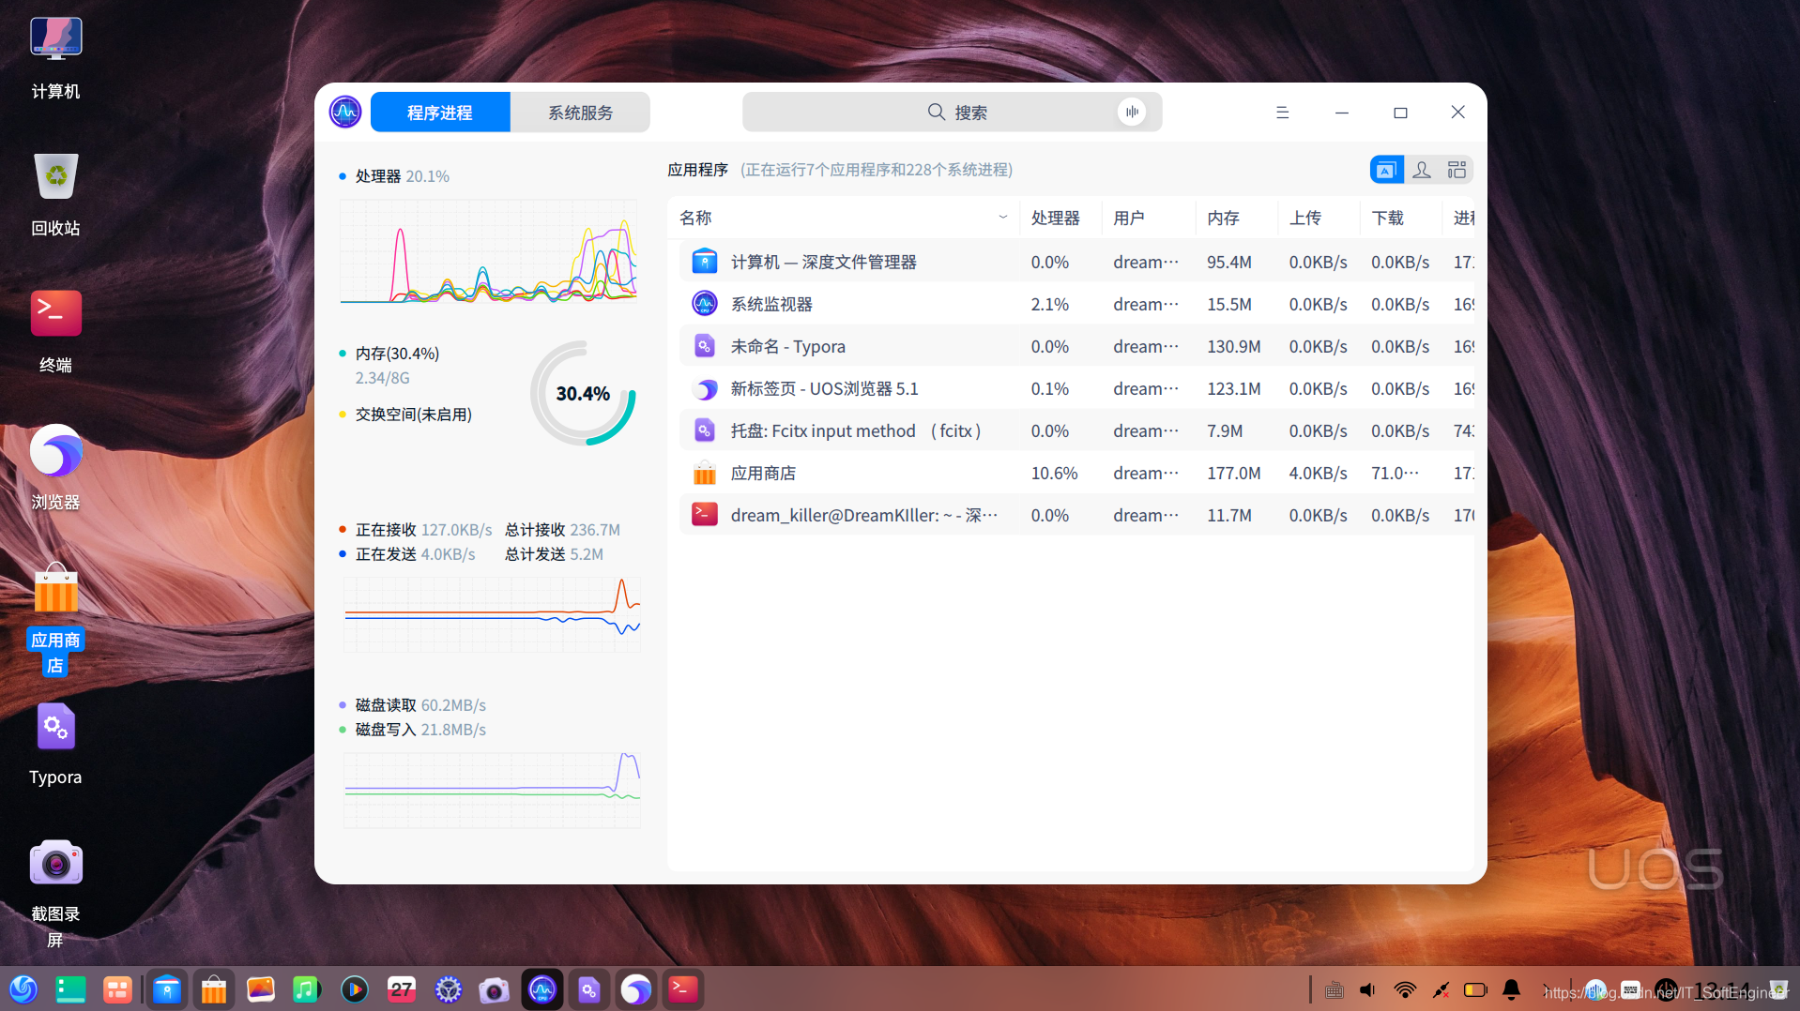Expand the tray with arrow chevron
The height and width of the screenshot is (1011, 1800).
[x=1548, y=989]
